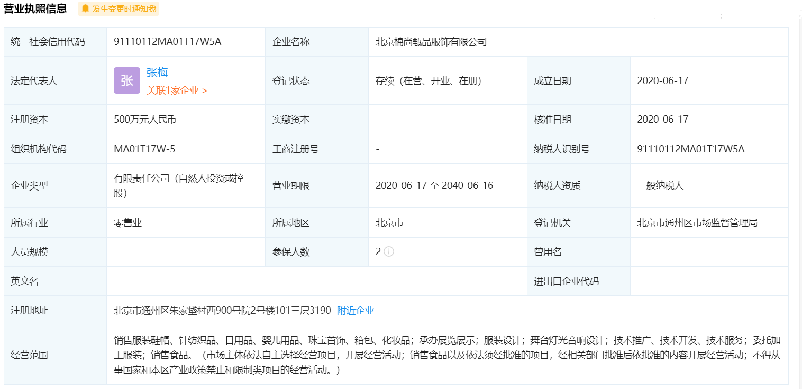
Task: Click the registered capital 500万元人民币 value
Action: click(145, 120)
